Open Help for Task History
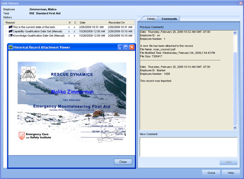The image size is (244, 179). [231, 173]
